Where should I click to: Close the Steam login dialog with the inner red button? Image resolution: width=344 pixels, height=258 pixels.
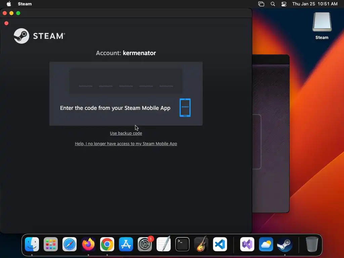coord(6,23)
